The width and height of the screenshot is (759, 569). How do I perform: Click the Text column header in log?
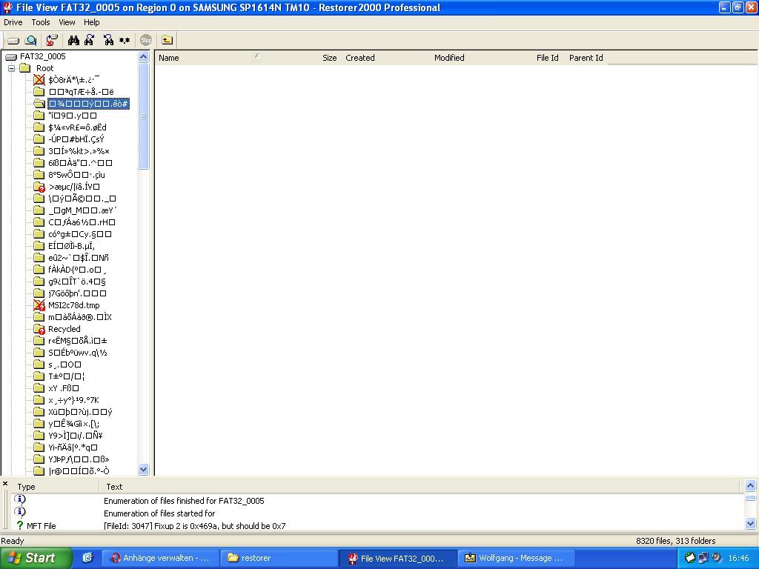(x=114, y=487)
